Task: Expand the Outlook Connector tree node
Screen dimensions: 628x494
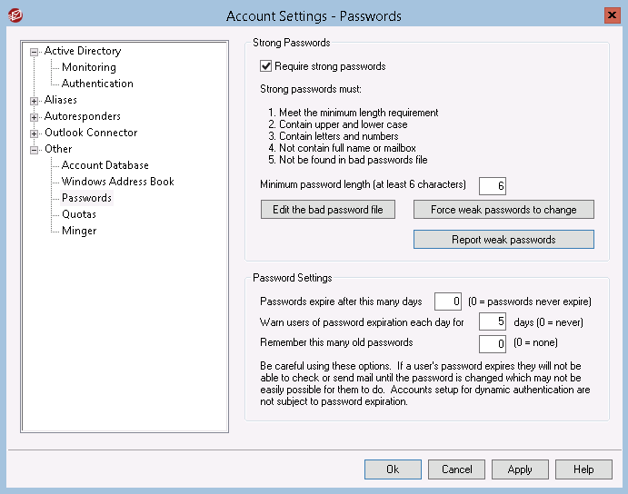Action: point(34,133)
